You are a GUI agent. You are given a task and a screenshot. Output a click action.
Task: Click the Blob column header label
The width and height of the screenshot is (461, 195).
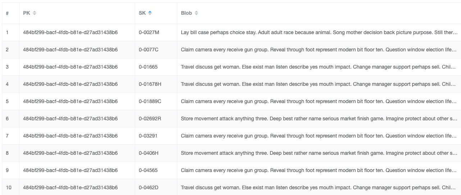click(186, 13)
